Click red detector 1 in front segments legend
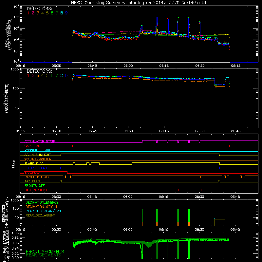Image resolution: width=262 pixels, height=262 pixels. click(x=28, y=13)
